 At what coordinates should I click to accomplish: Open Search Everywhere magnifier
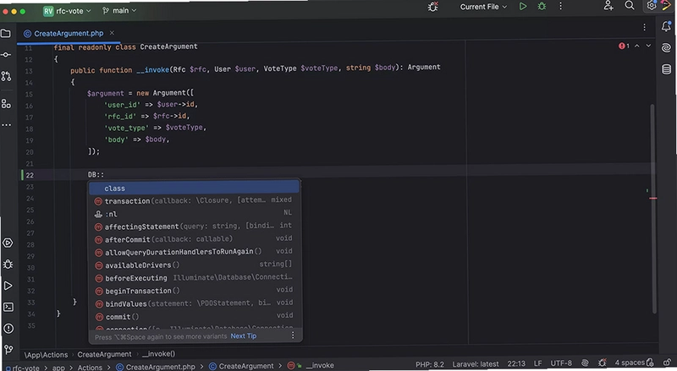pos(630,6)
